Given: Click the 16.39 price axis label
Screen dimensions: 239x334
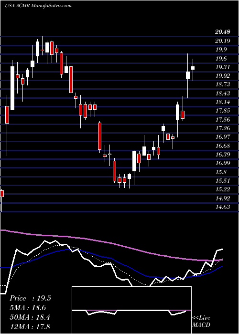Looking at the screenshot, I should [223, 155].
